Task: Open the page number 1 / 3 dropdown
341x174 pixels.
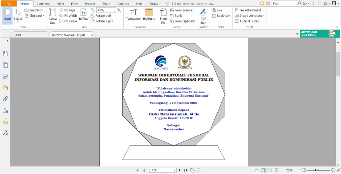Action: [175, 170]
